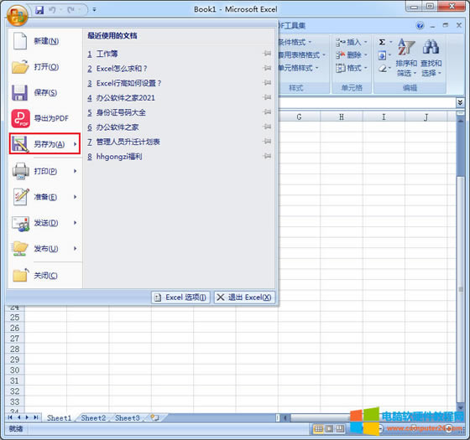Viewport: 470px width, 440px height.
Task: Pin the 工作簿 recent document
Action: point(267,54)
